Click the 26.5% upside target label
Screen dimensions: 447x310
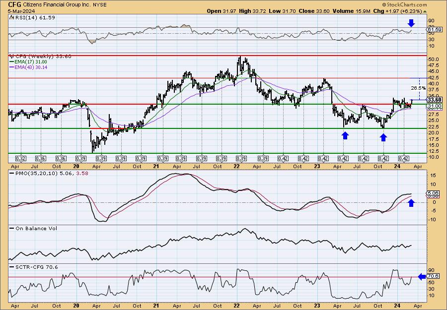(x=418, y=88)
